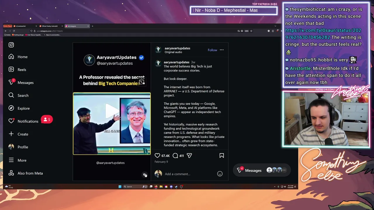Like the post with the heart icon
Image resolution: width=374 pixels, height=210 pixels.
(x=157, y=155)
